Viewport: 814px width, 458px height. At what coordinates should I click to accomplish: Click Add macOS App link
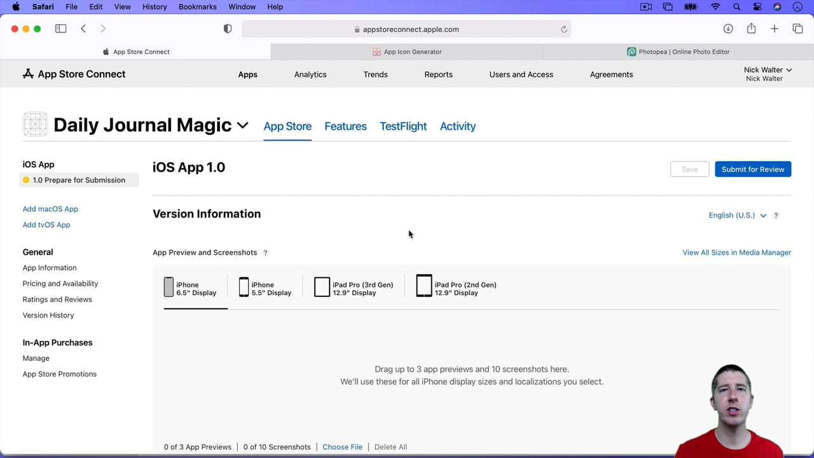pyautogui.click(x=50, y=209)
